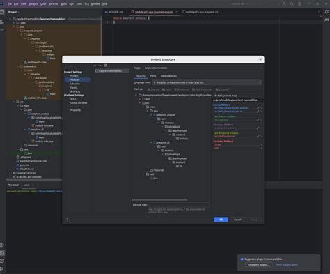The image size is (330, 274).
Task: Click Configure plugins in Docker notification
Action: tap(258, 265)
